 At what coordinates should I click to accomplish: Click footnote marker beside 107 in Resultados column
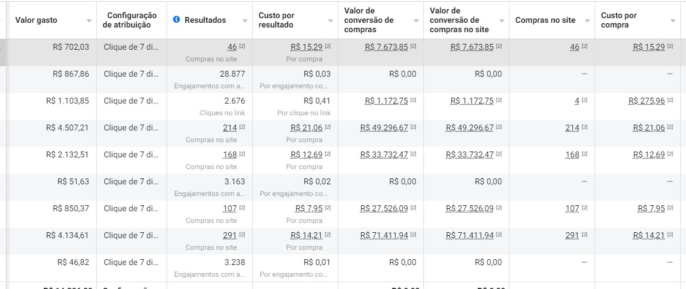click(x=242, y=208)
